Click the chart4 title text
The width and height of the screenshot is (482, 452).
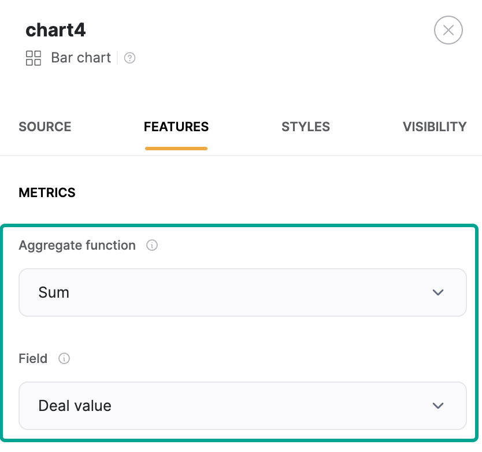tap(55, 30)
